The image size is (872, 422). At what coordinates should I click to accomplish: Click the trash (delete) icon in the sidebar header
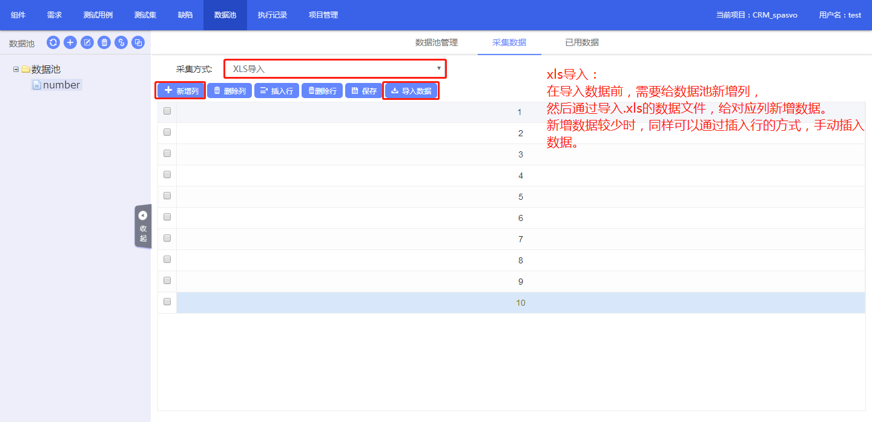[104, 42]
